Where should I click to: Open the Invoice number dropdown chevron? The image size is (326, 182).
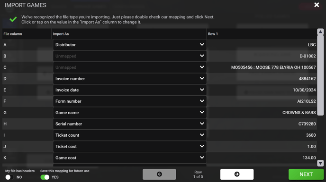click(202, 78)
